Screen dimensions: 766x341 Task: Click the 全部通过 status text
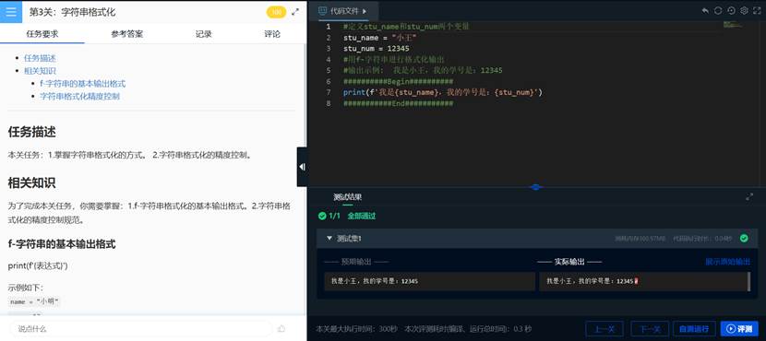[362, 216]
